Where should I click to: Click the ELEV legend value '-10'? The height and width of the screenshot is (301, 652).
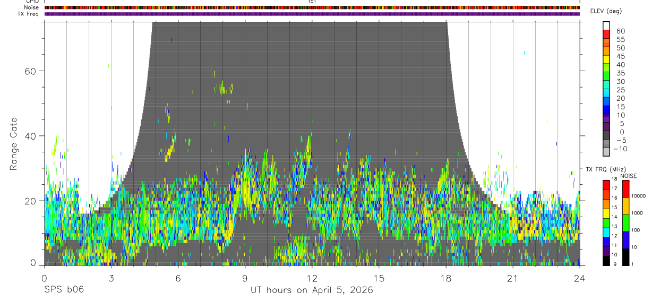[x=621, y=149]
